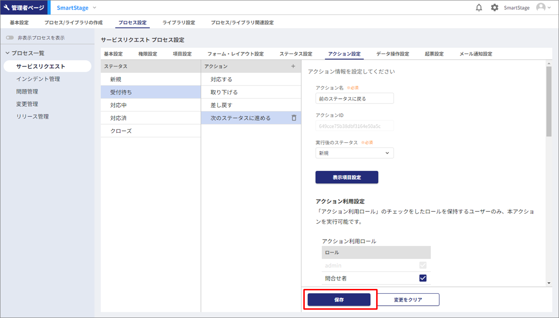
Task: Switch to the ステータス設定 tab
Action: [295, 54]
